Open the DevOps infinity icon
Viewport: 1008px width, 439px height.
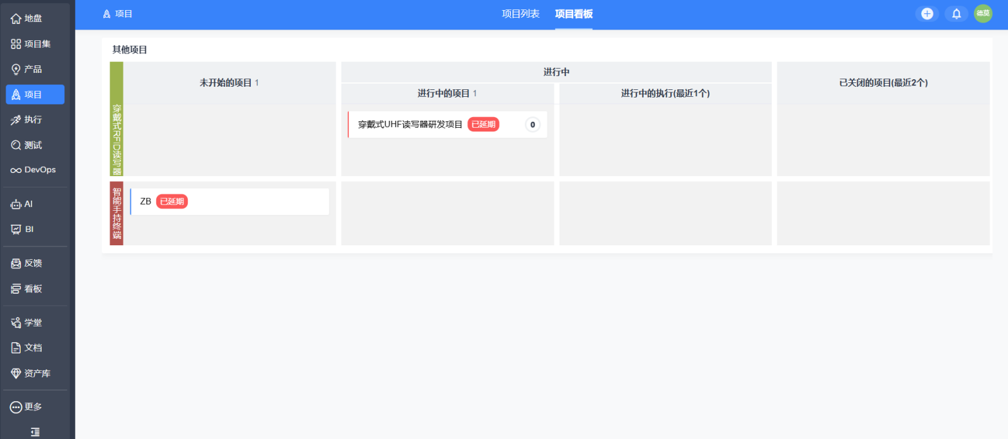(16, 170)
